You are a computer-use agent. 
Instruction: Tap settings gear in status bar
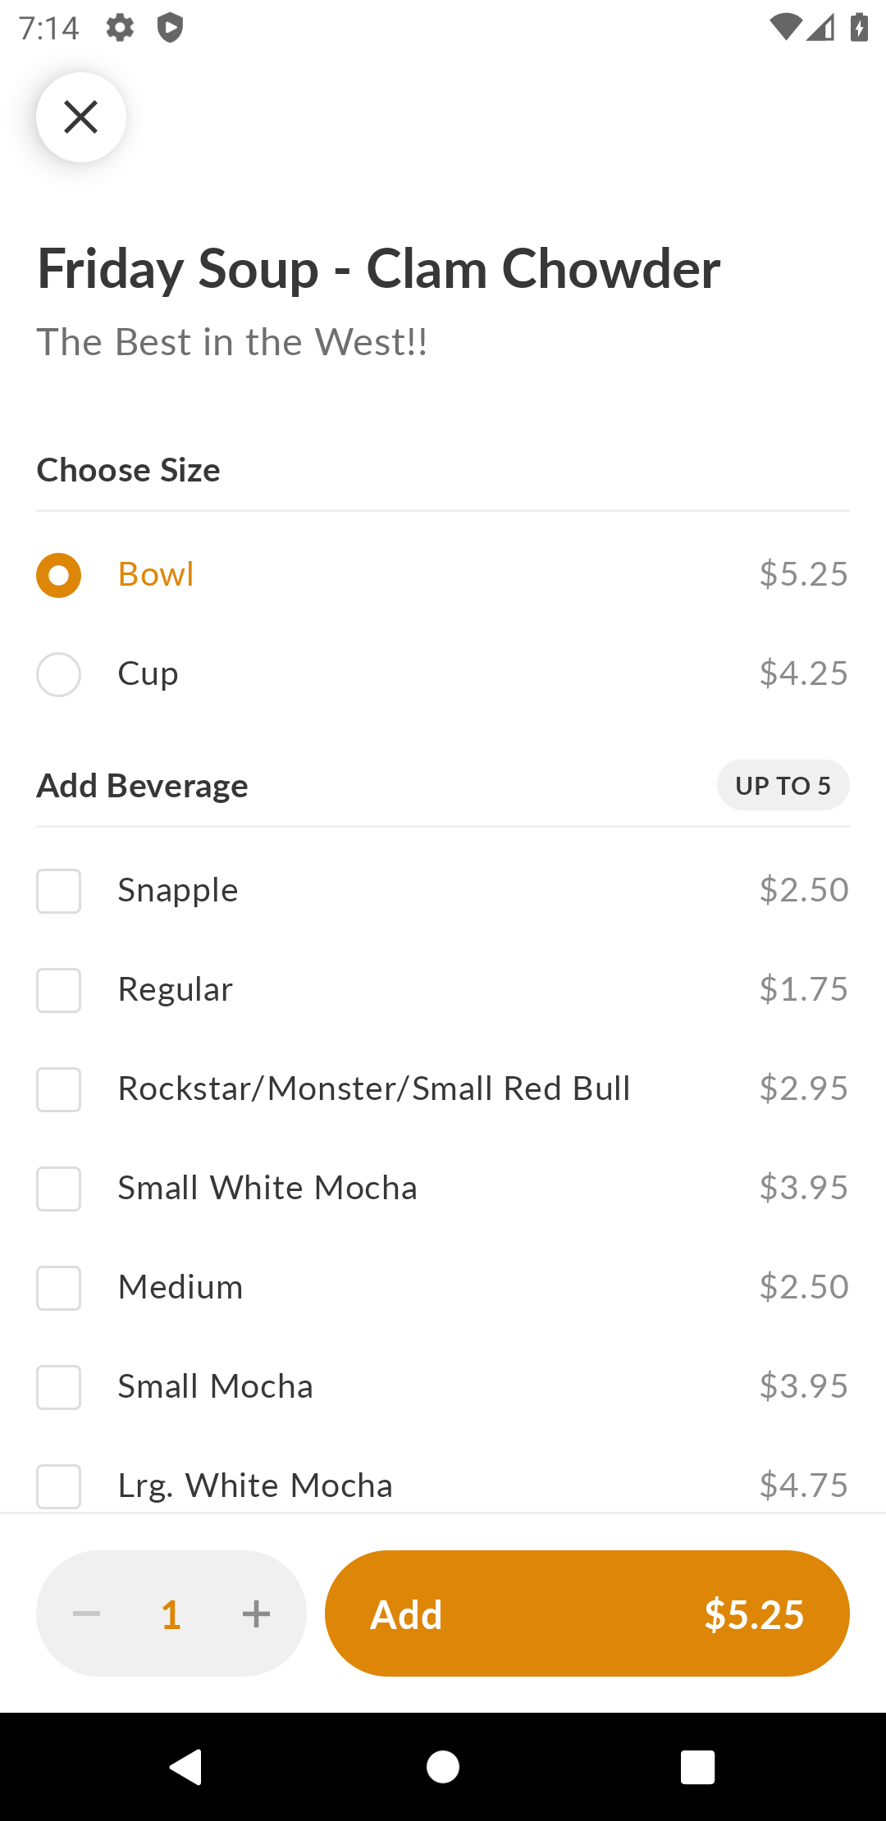[120, 28]
